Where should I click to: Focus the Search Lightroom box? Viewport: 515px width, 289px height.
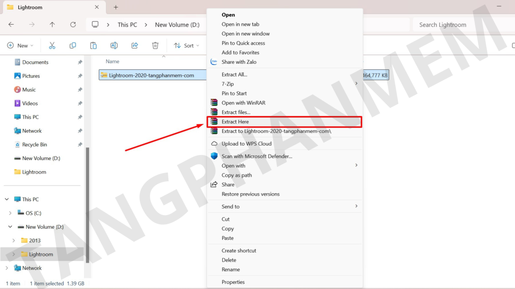[463, 25]
